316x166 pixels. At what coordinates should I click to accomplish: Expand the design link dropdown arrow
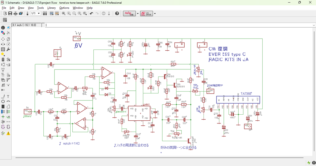click(x=137, y=13)
